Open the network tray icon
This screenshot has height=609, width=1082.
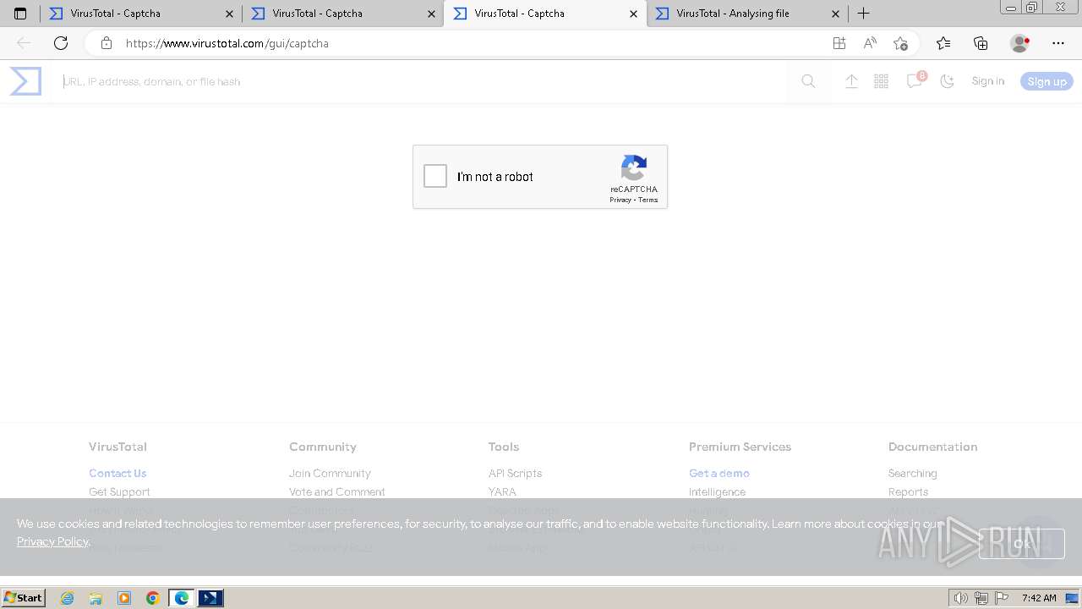981,598
